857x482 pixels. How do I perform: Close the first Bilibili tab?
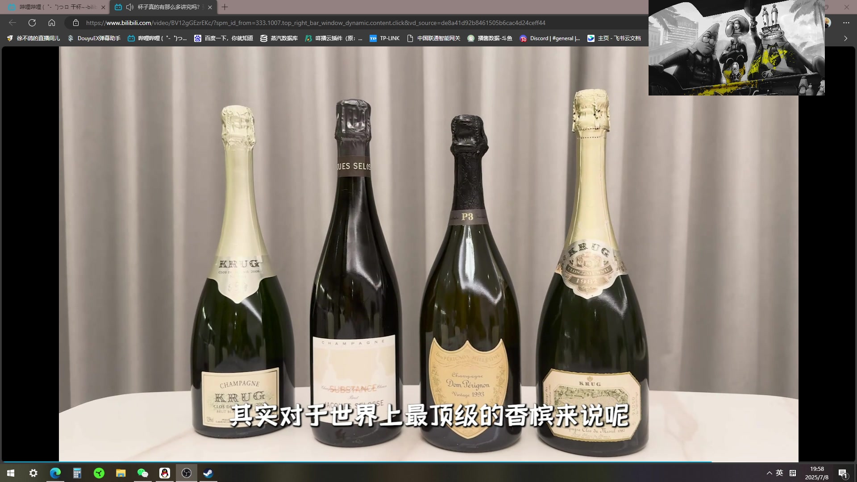pyautogui.click(x=103, y=7)
